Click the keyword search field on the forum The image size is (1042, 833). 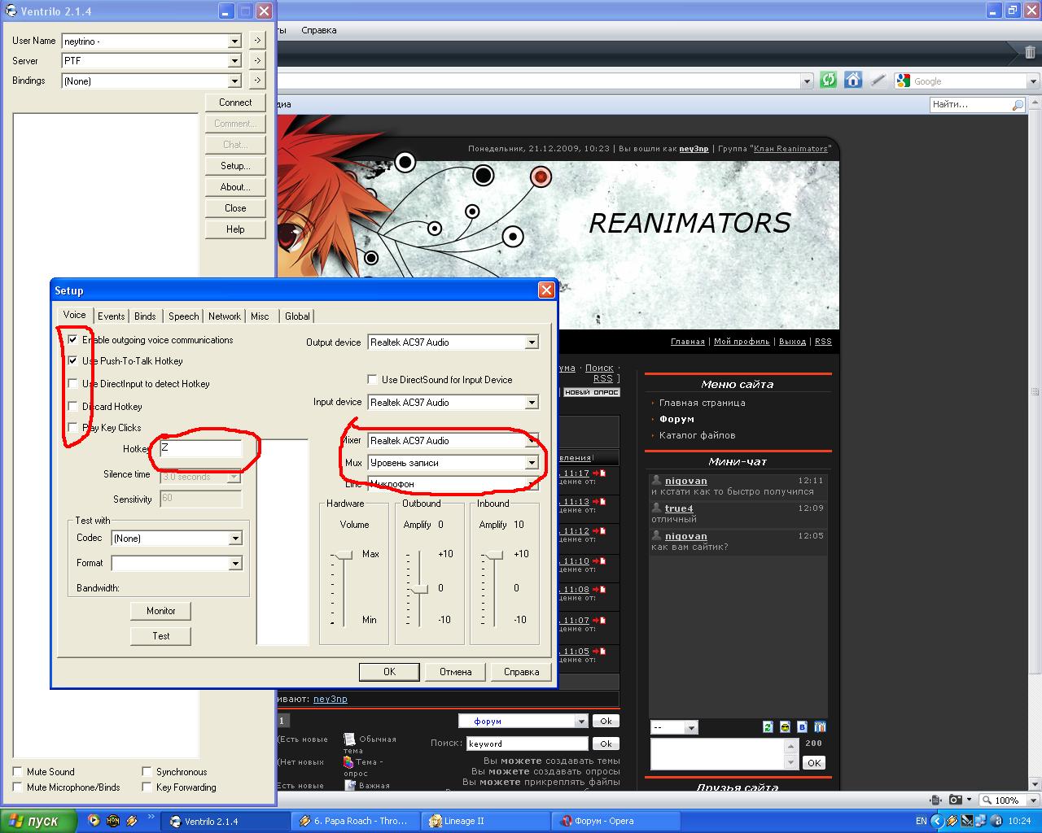527,744
